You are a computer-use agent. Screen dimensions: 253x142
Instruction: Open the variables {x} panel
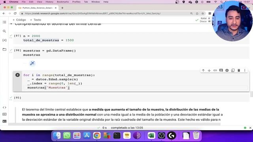[x=4, y=40]
